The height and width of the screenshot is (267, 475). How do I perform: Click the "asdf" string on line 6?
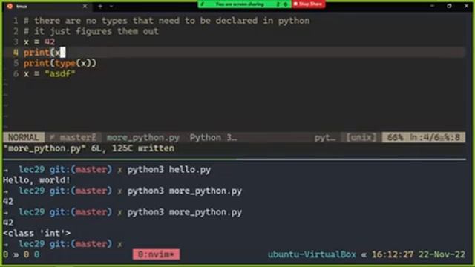pos(59,73)
